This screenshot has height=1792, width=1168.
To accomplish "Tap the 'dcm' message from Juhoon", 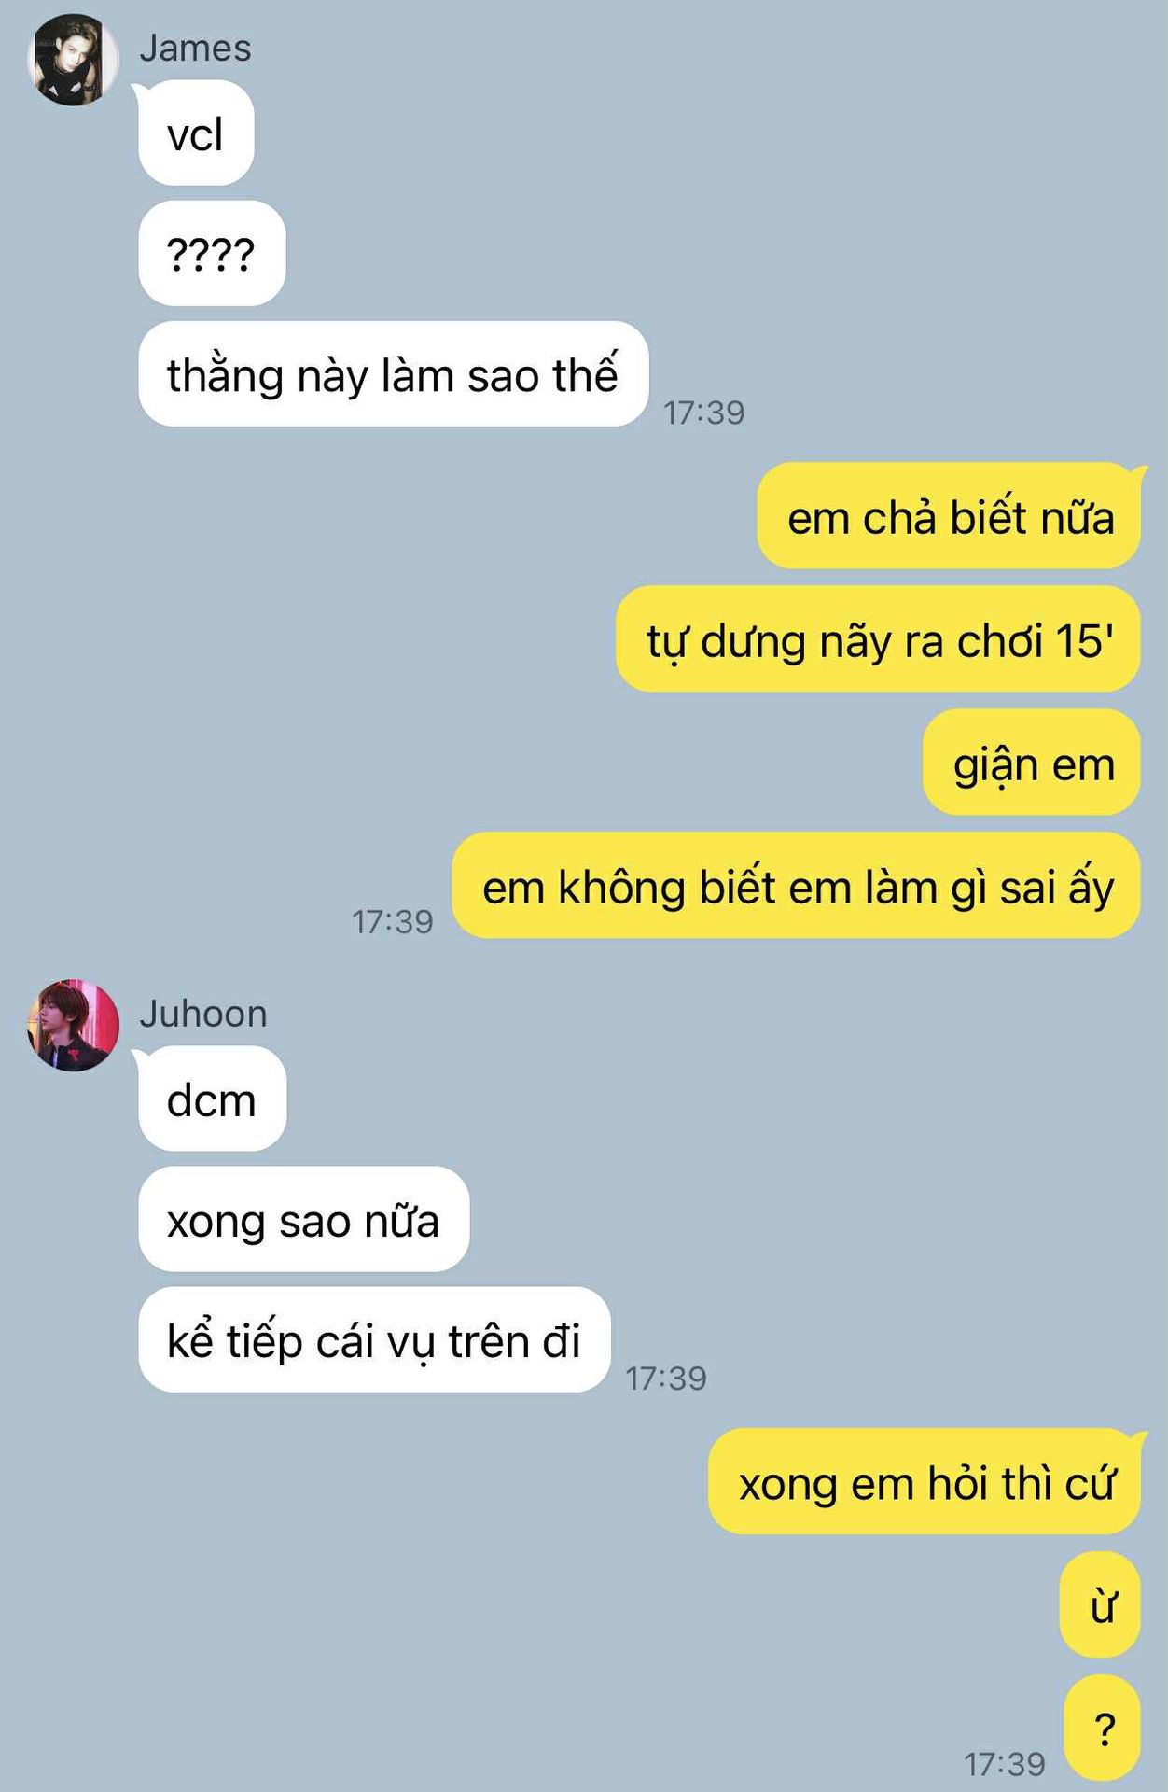I will [212, 1099].
